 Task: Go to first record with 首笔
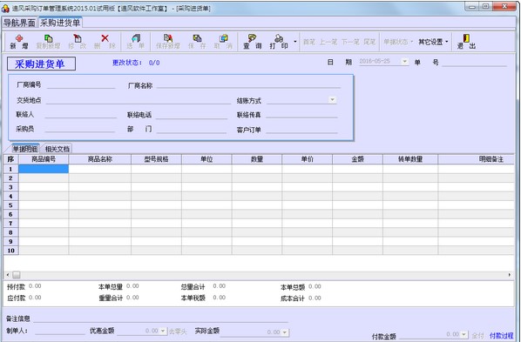click(x=309, y=42)
